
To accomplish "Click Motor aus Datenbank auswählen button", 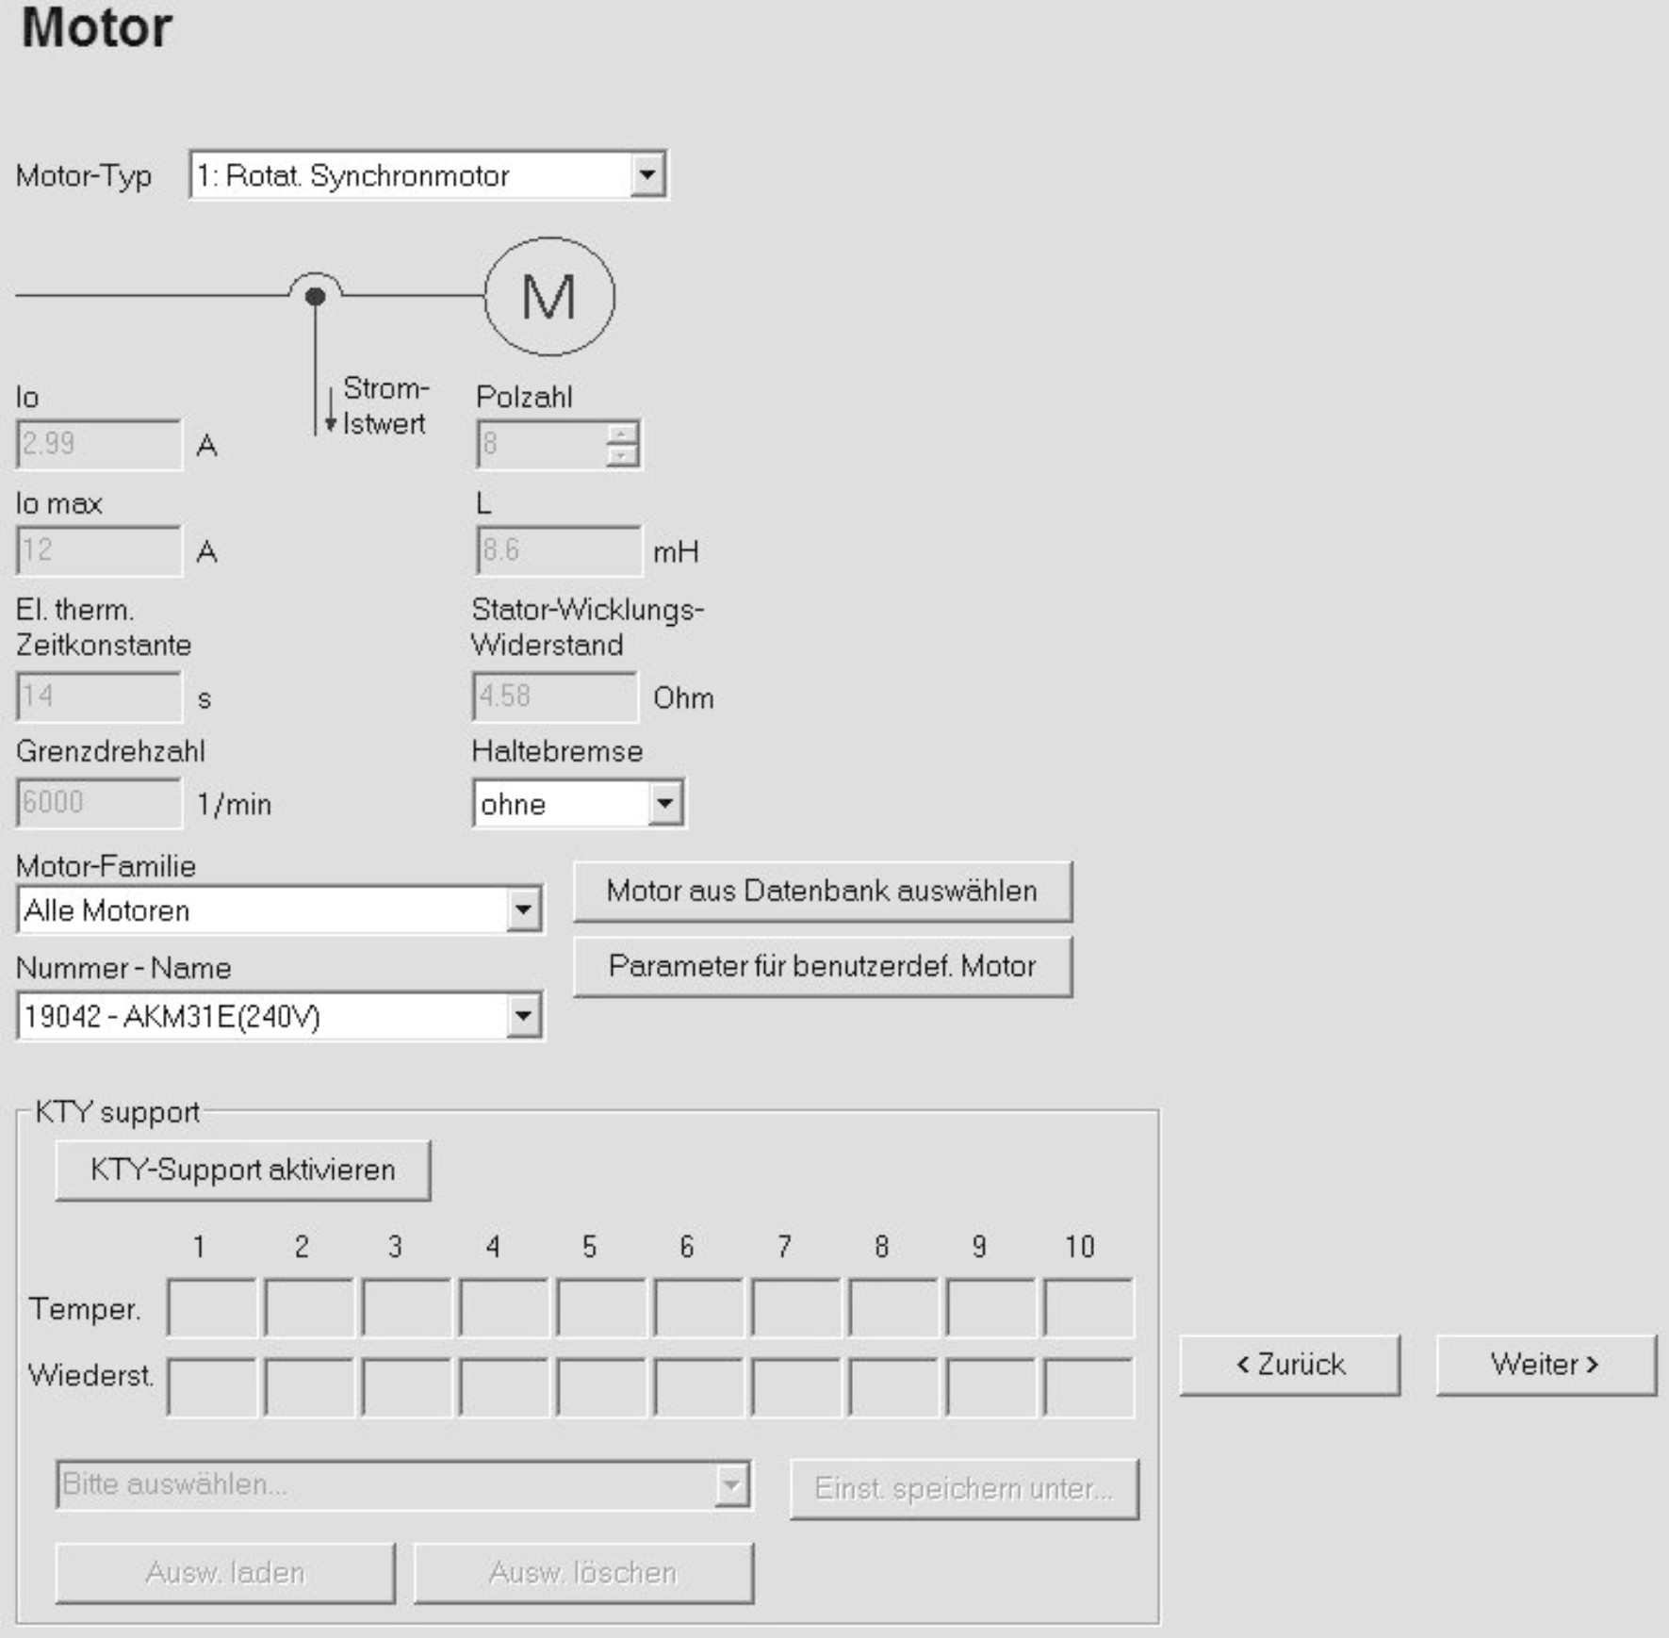I will click(x=822, y=891).
